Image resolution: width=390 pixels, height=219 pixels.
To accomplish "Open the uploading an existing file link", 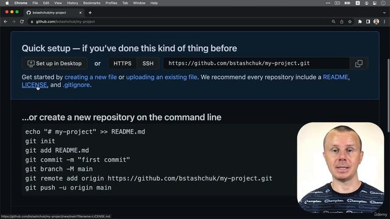I will (161, 77).
